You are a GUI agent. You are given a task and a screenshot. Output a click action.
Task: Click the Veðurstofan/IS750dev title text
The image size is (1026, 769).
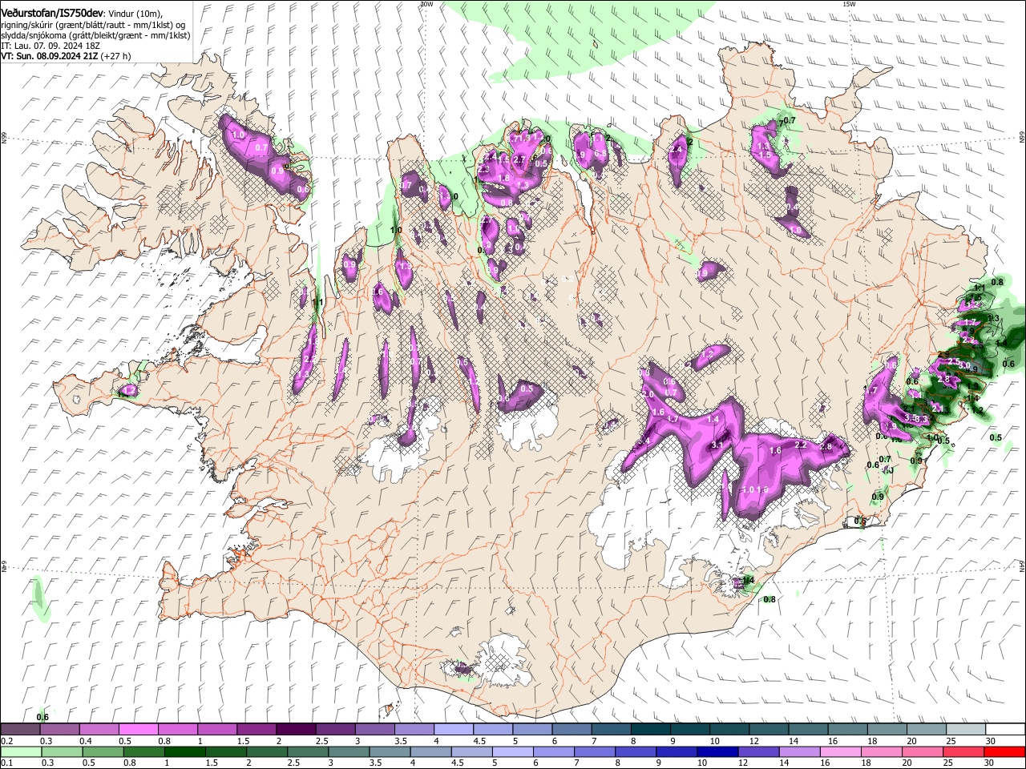pyautogui.click(x=51, y=14)
